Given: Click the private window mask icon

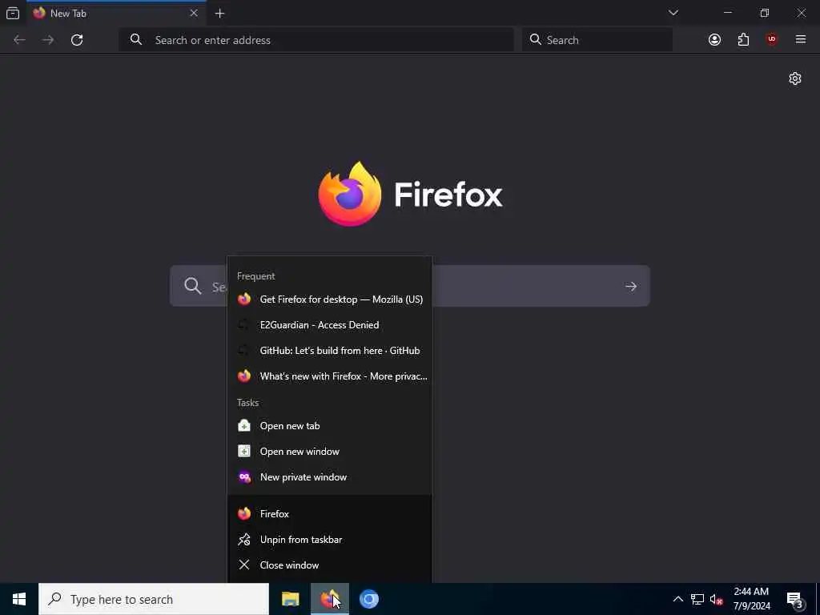Looking at the screenshot, I should (x=244, y=477).
